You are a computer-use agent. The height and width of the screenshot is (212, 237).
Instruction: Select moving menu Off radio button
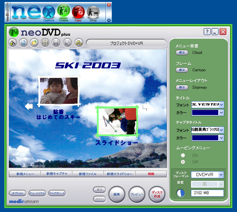(183, 162)
